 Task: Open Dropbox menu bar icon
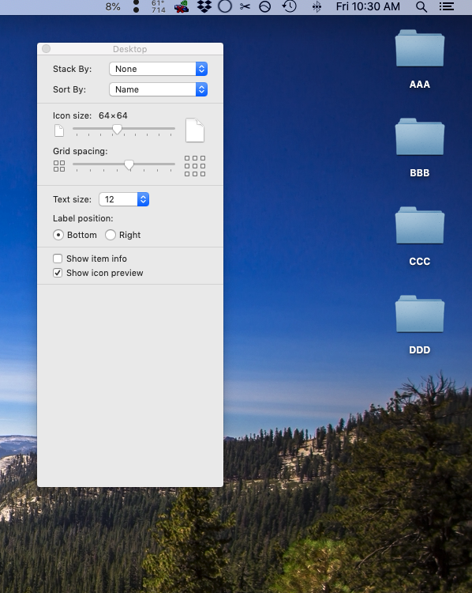(204, 6)
